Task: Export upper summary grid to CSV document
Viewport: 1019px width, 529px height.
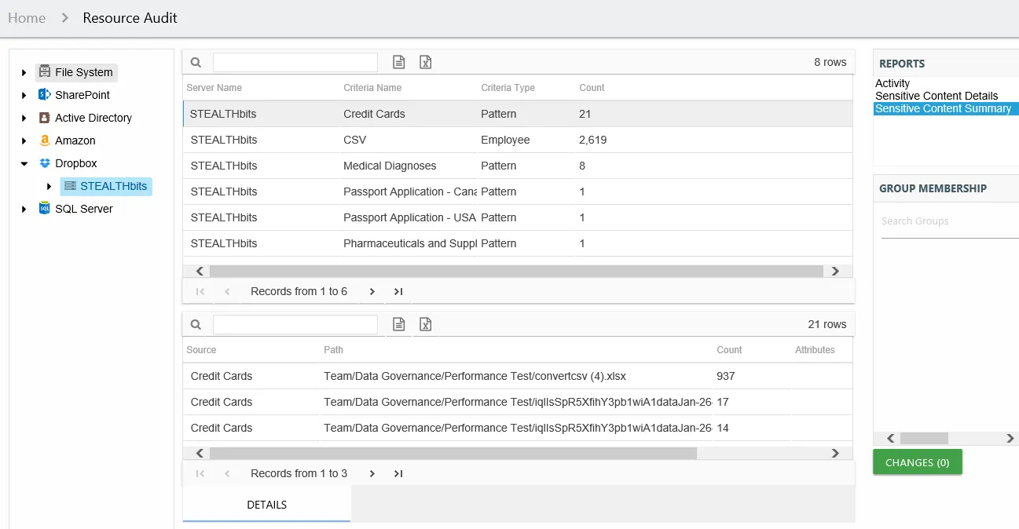Action: (399, 63)
